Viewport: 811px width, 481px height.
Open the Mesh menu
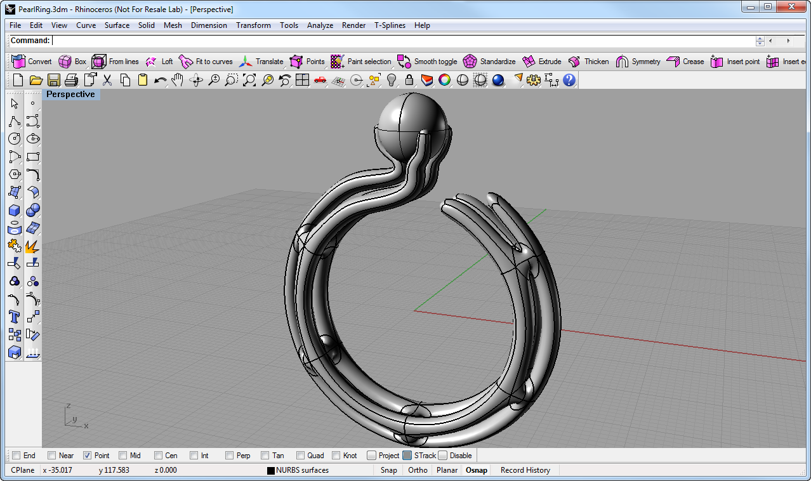click(x=173, y=25)
